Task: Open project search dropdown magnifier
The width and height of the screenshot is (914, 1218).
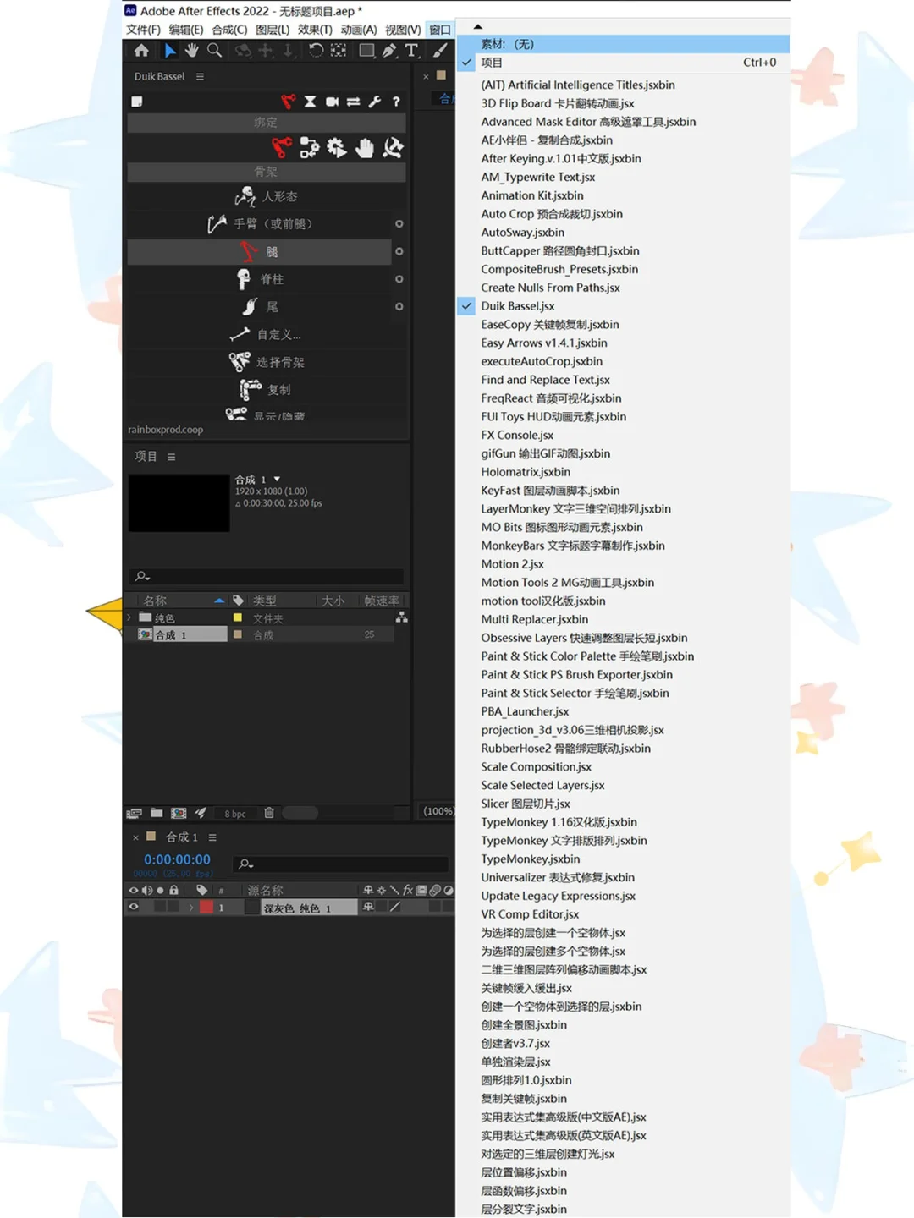Action: click(x=143, y=576)
